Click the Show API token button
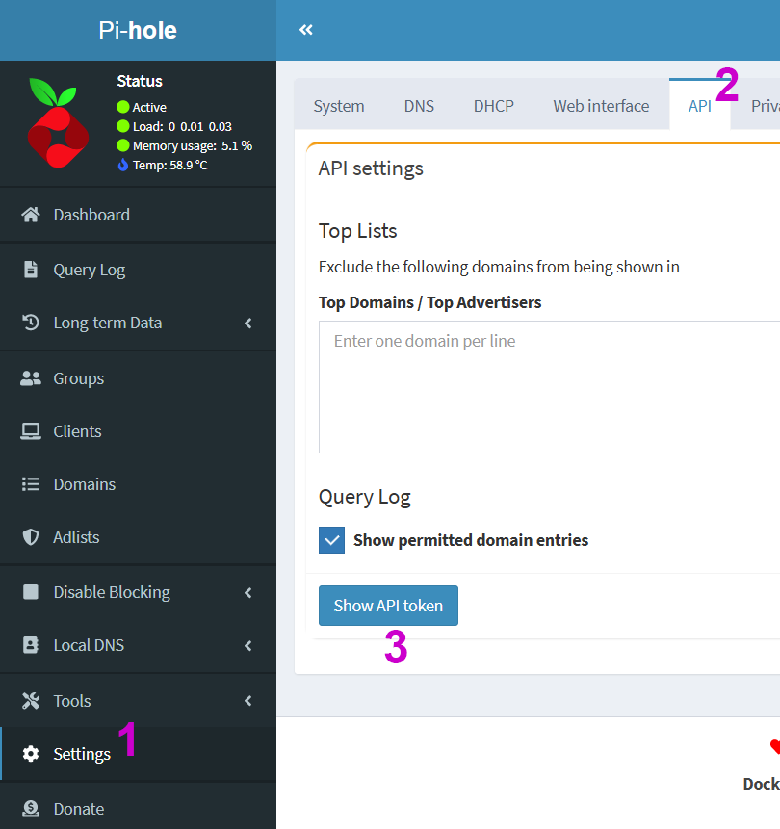Viewport: 780px width, 829px height. (388, 606)
